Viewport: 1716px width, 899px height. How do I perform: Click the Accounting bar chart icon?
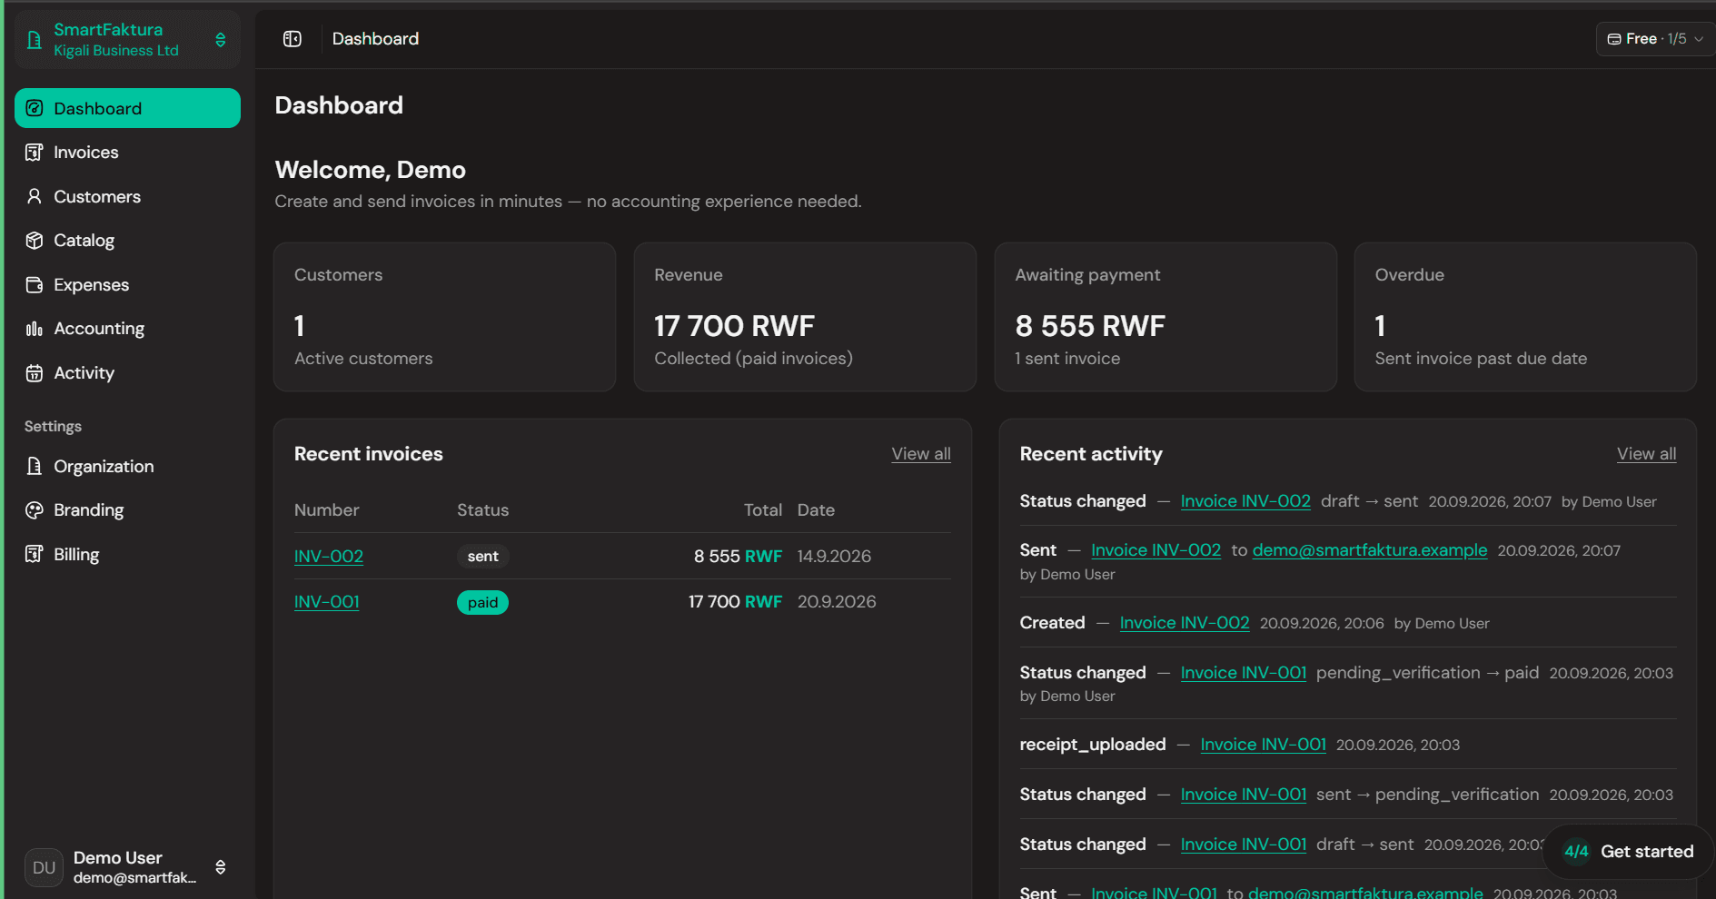coord(35,329)
